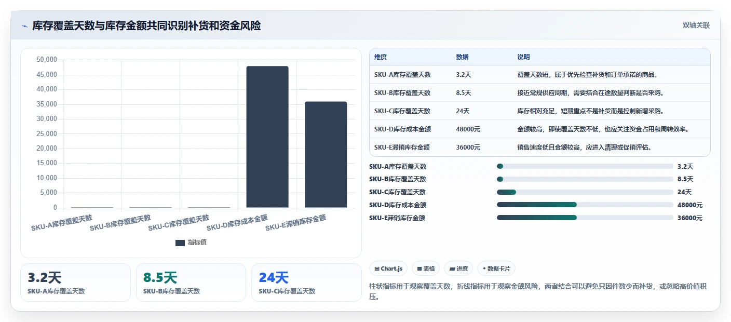Click the description starting 销售速度低
The height and width of the screenshot is (322, 731).
585,147
